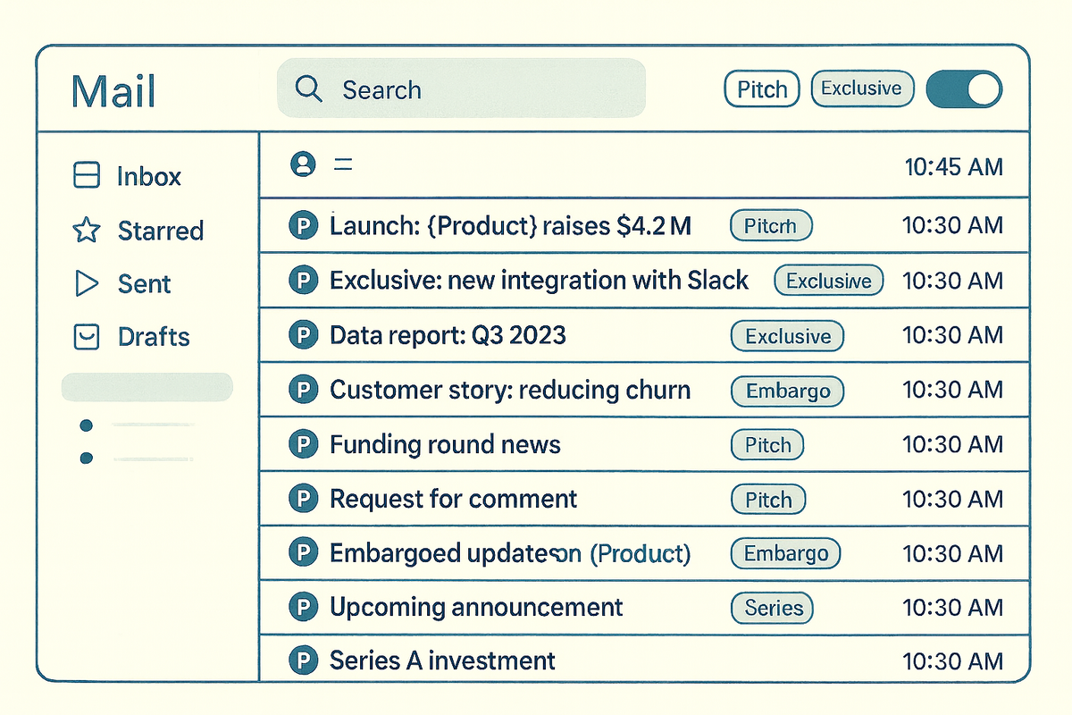Click the Mail title in the header

(113, 91)
